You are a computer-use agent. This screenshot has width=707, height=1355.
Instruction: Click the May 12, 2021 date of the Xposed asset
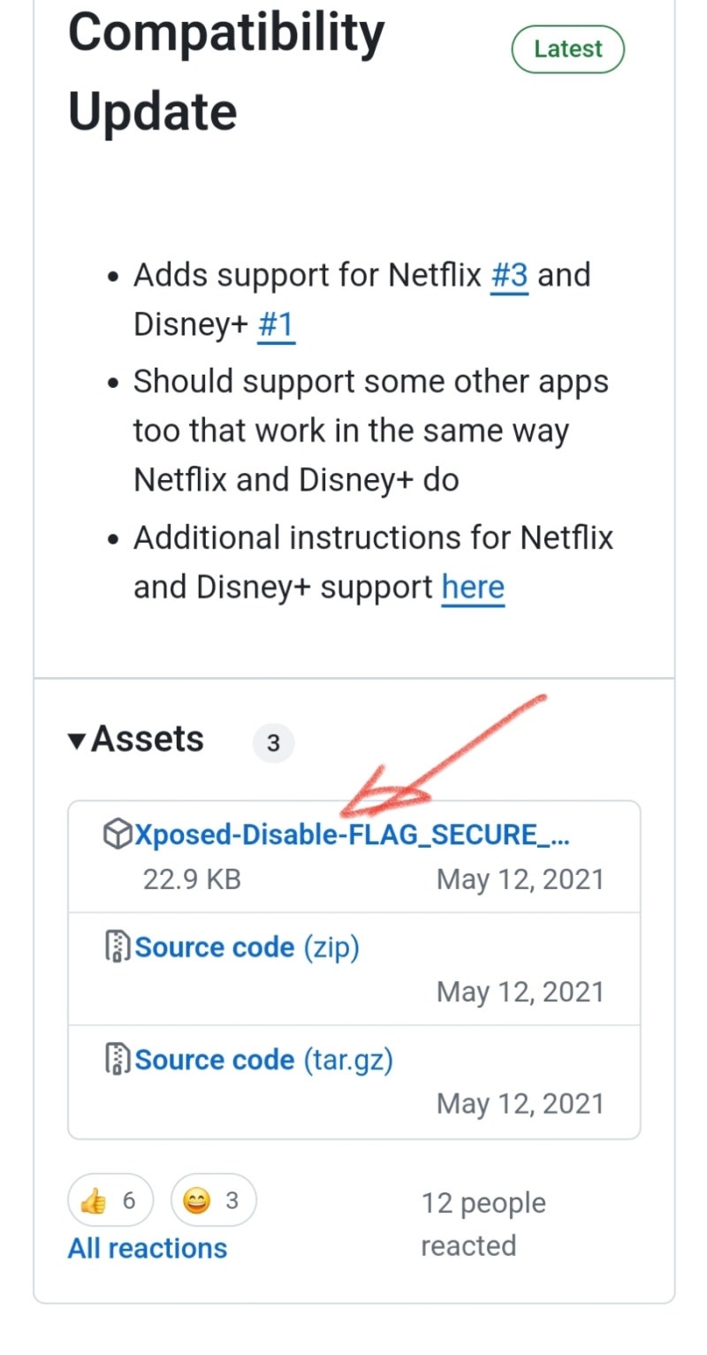(x=520, y=879)
